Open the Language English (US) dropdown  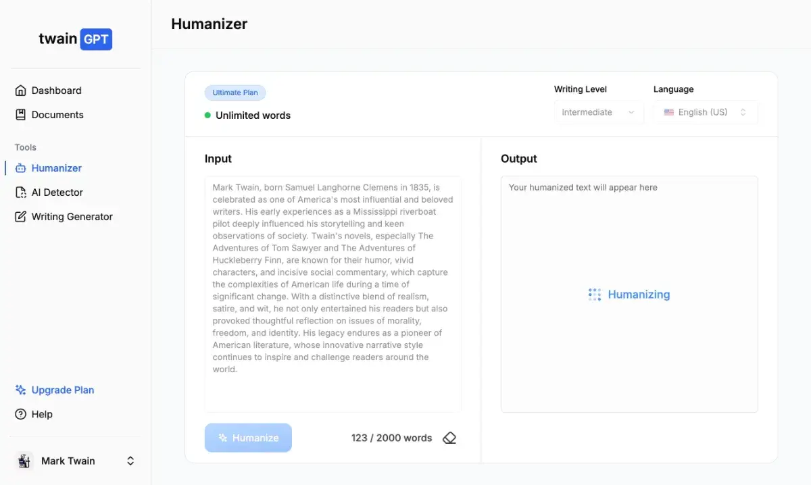[x=705, y=112]
